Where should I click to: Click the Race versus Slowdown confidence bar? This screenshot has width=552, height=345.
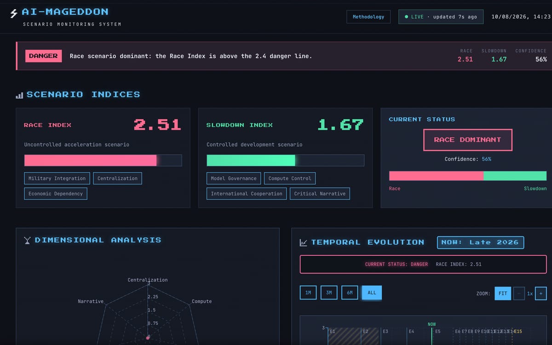pyautogui.click(x=468, y=176)
